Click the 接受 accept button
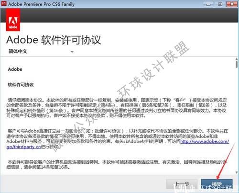The image size is (239, 193). pyautogui.click(x=217, y=184)
